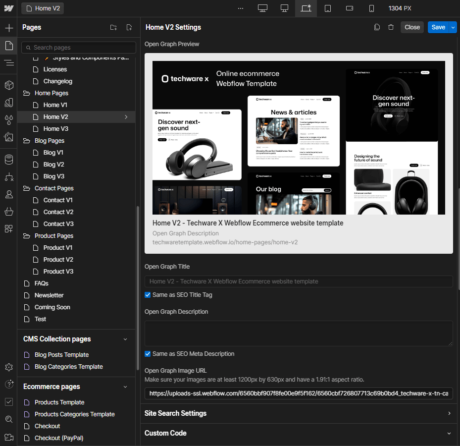Open the CMS database icon

click(8, 160)
